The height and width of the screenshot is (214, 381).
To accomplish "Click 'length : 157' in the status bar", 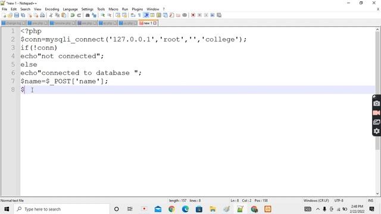I will (x=177, y=201).
